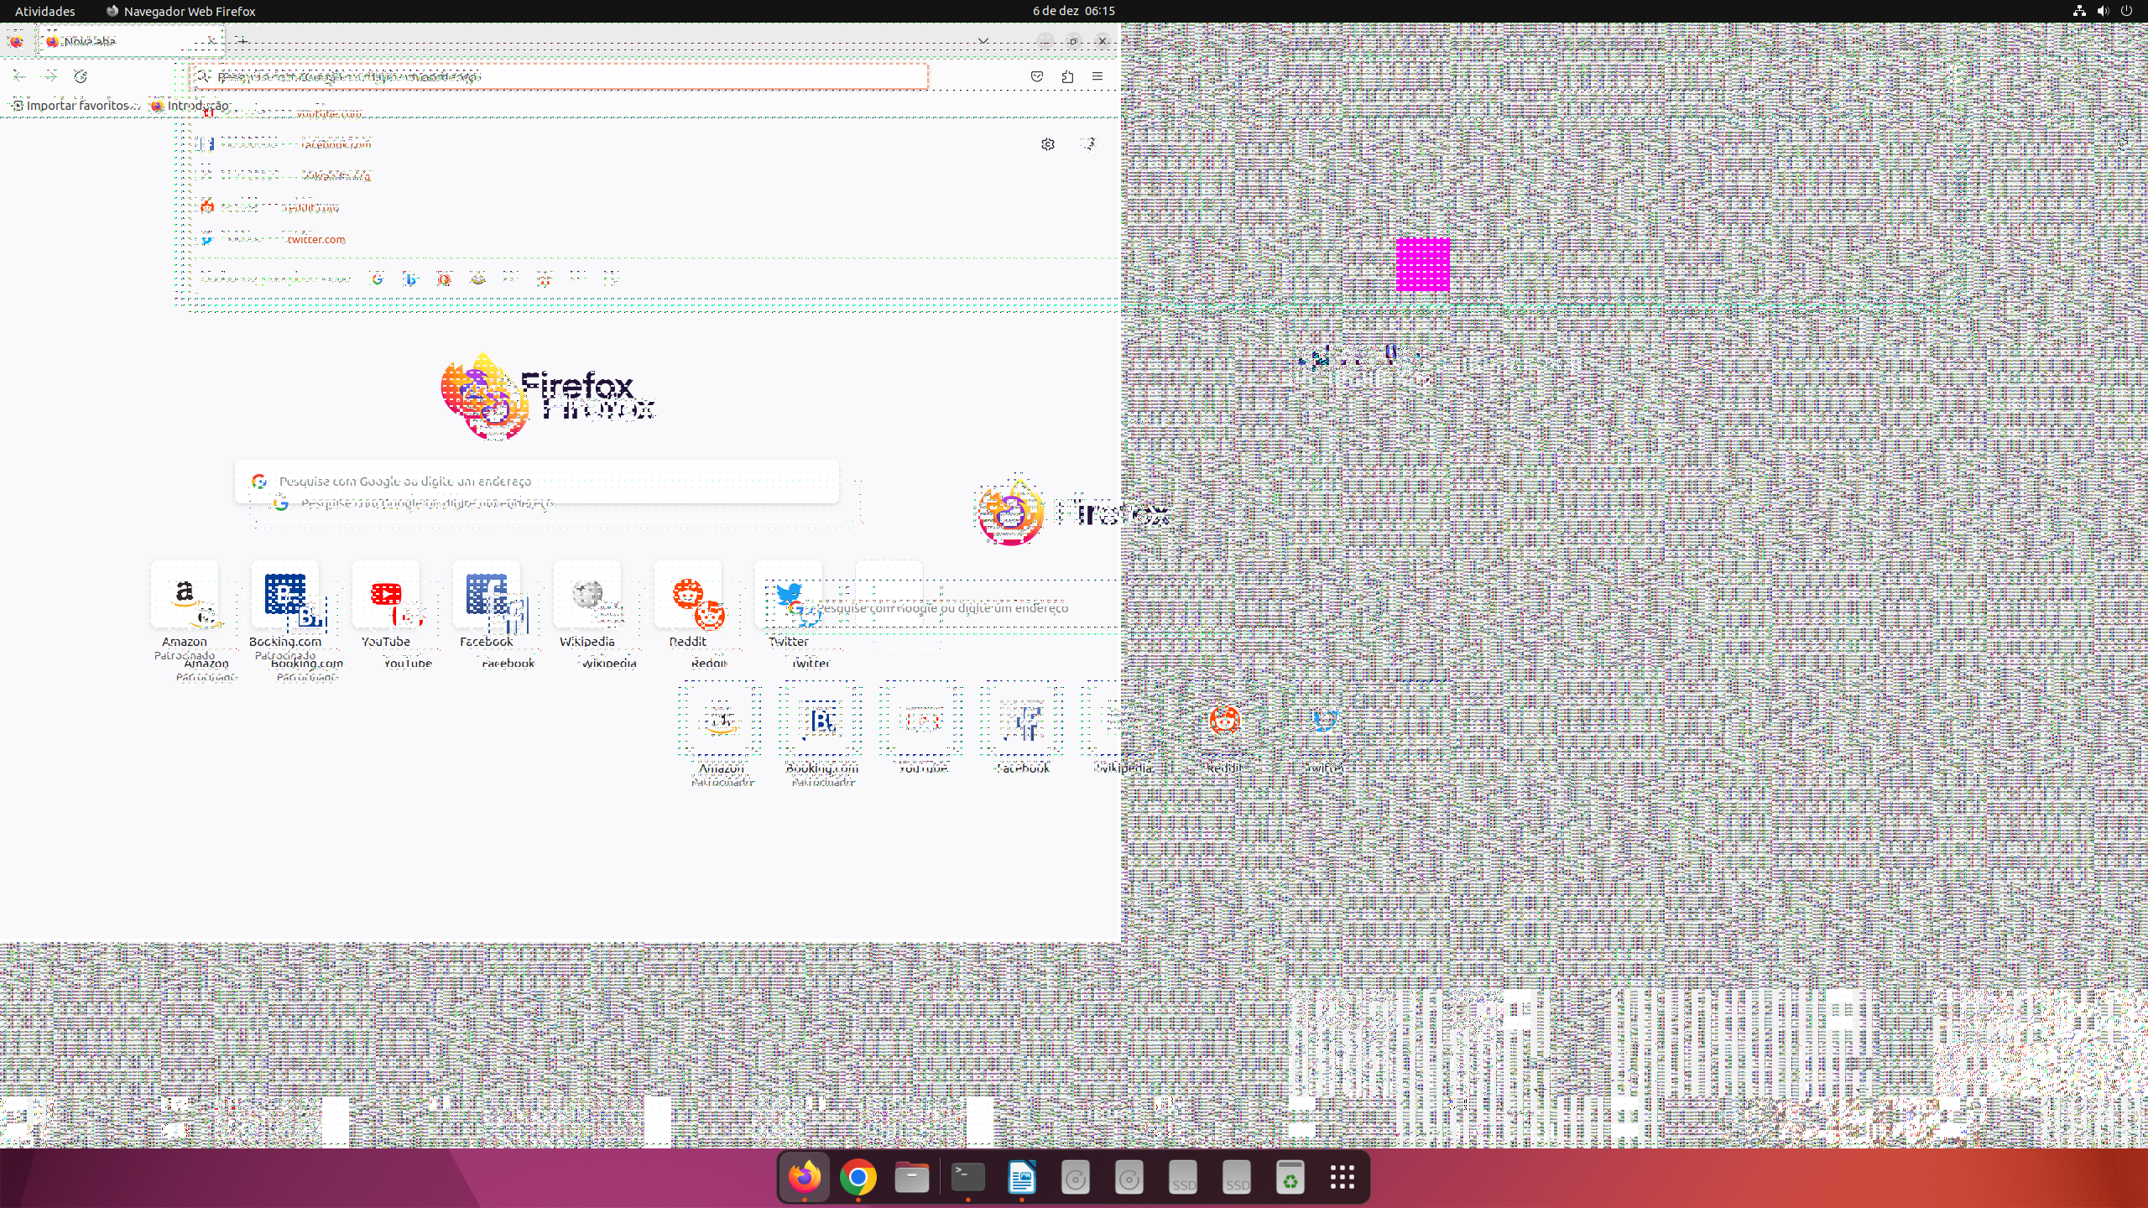Open the hamburger application menu
Viewport: 2148px width, 1208px height.
[1097, 76]
